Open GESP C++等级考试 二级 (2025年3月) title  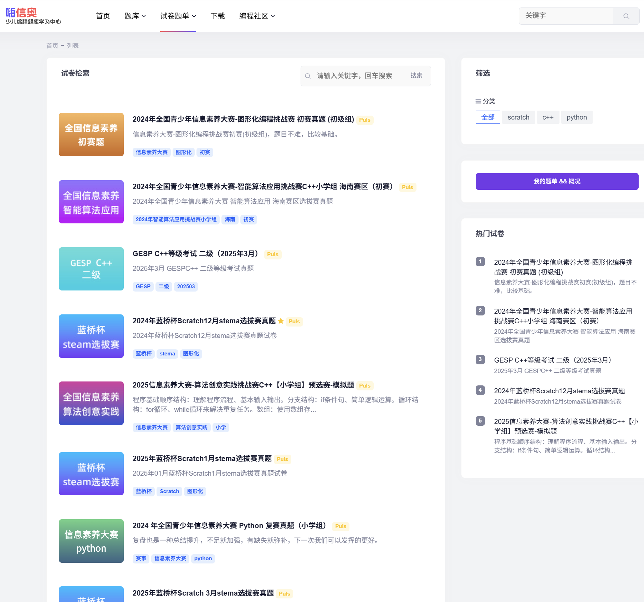197,254
